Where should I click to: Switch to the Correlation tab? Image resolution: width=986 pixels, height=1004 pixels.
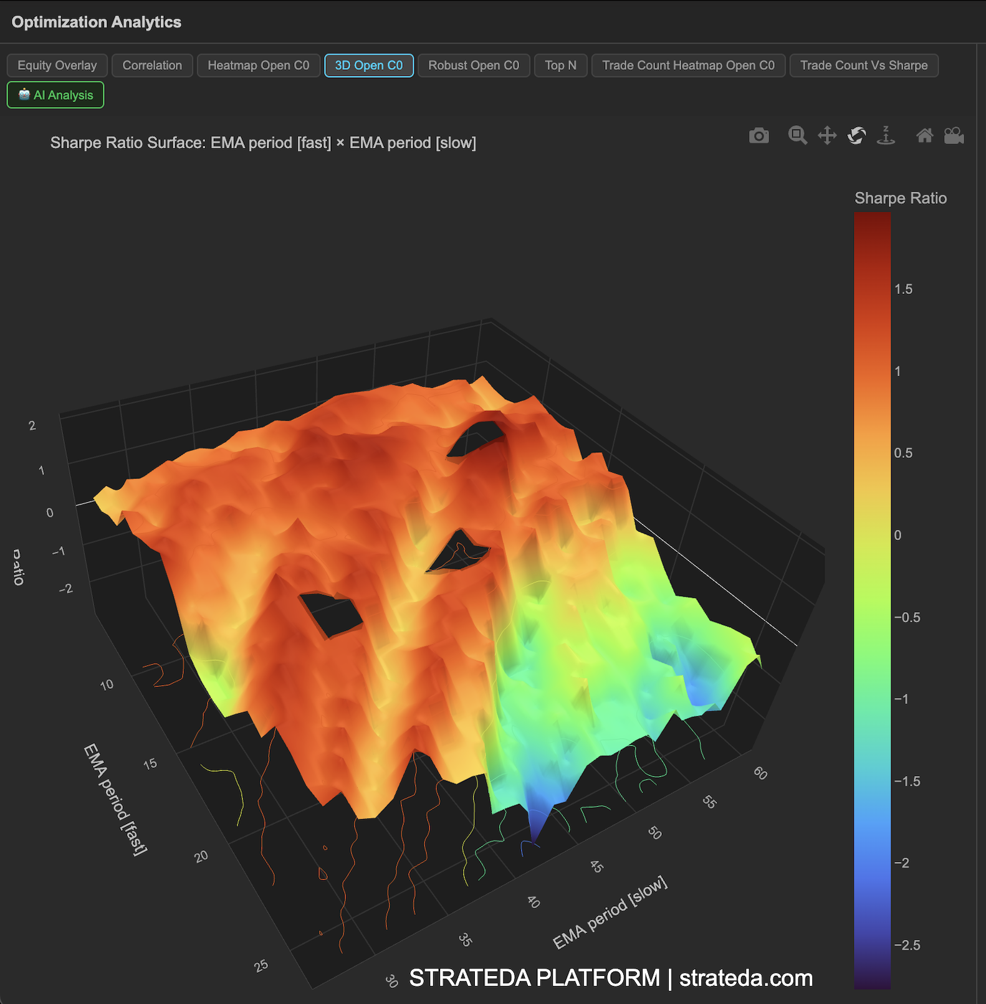click(152, 65)
